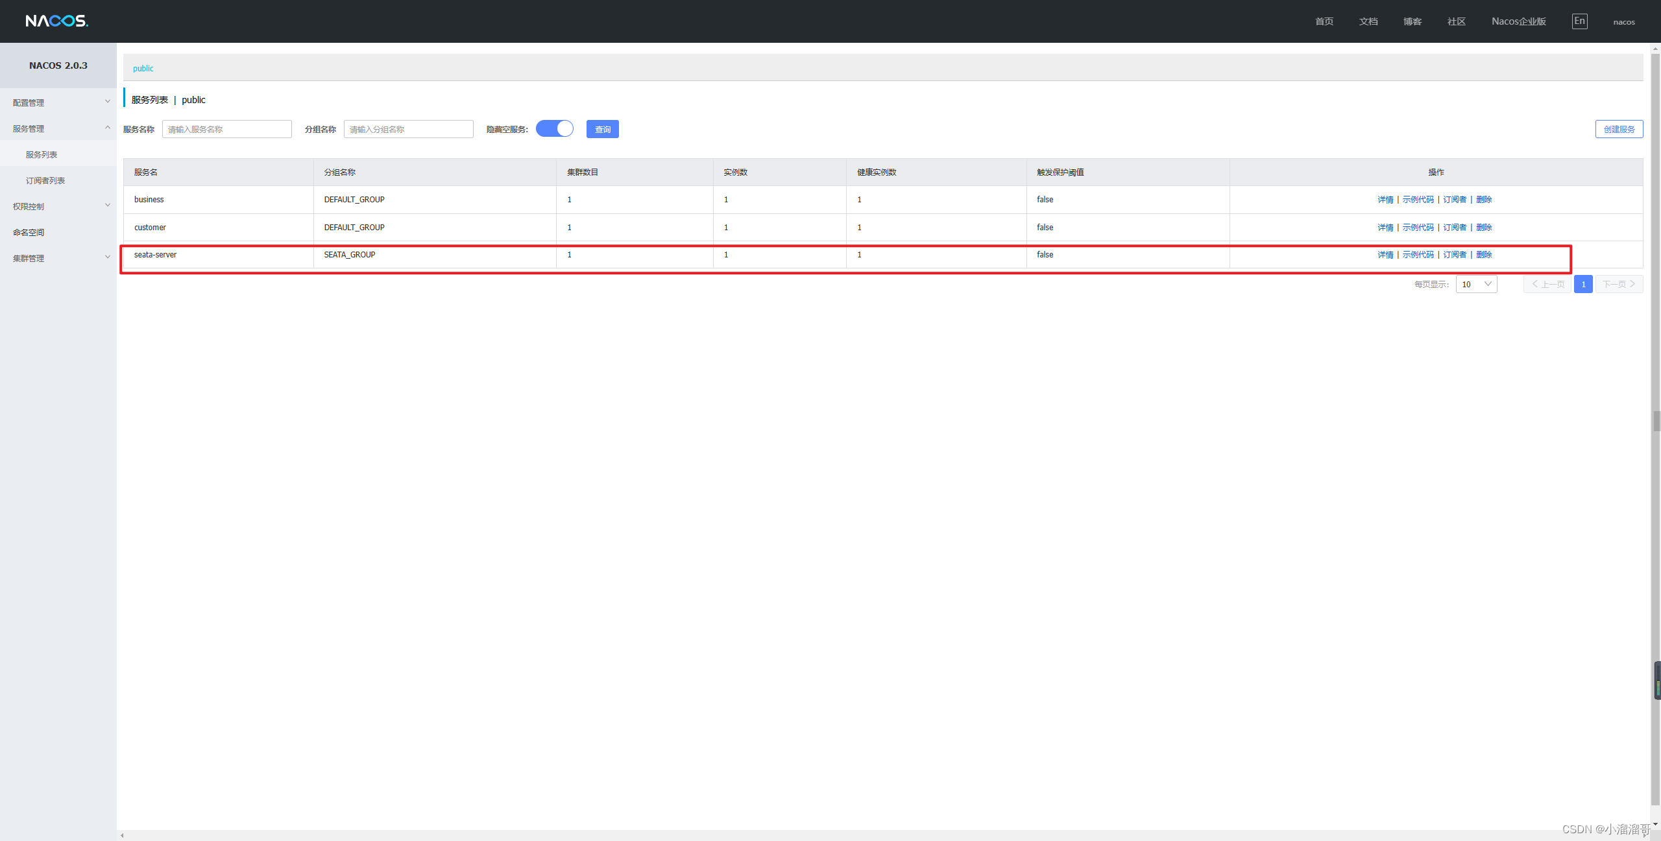
Task: Click the 健康实例数 column header
Action: coord(936,172)
